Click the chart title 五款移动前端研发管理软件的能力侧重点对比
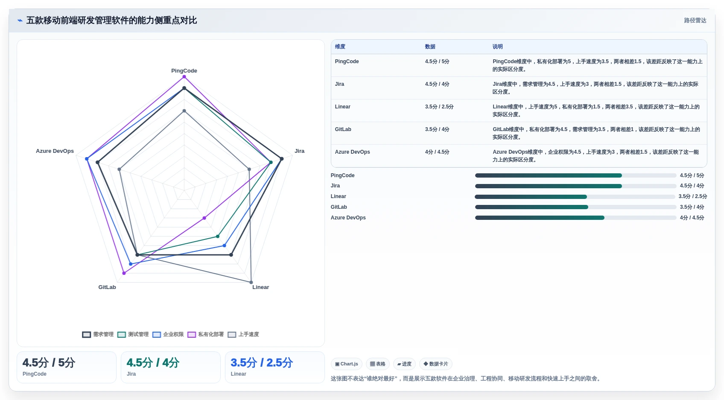724x400 pixels. [x=111, y=20]
